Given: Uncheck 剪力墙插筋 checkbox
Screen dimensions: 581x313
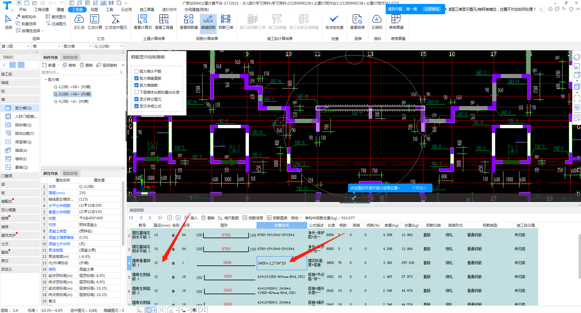Looking at the screenshot, I should click(136, 85).
